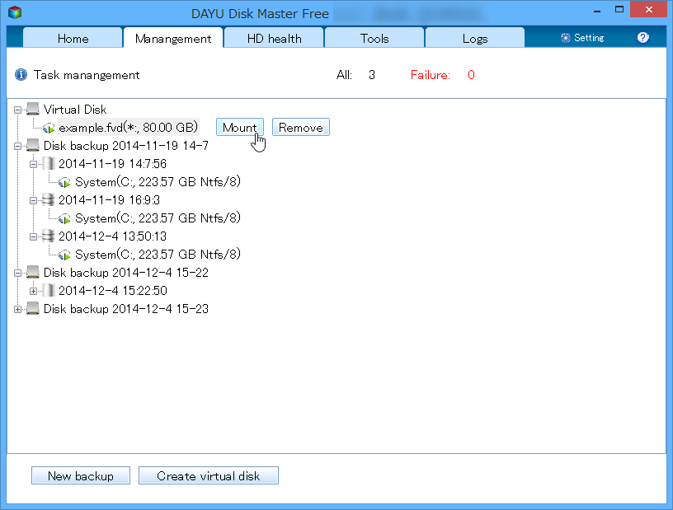Image resolution: width=673 pixels, height=510 pixels.
Task: Select the 2014-11-19 16:9:3 entry
Action: click(109, 200)
